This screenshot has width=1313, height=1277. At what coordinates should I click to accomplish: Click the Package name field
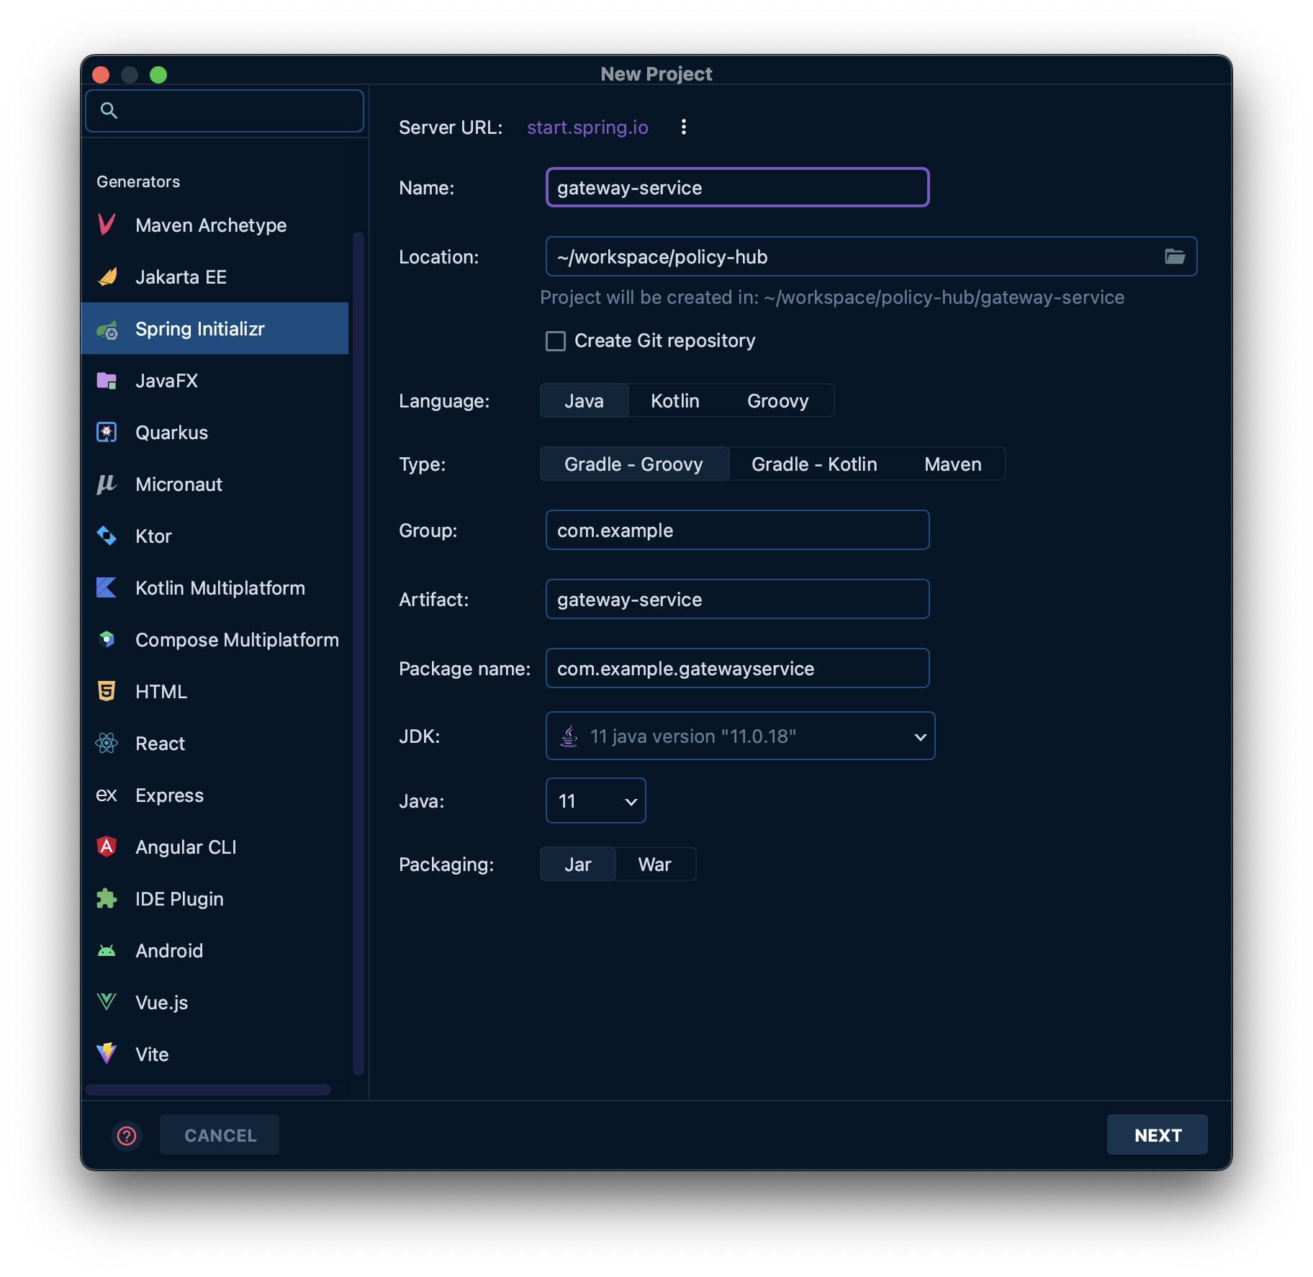pyautogui.click(x=738, y=668)
